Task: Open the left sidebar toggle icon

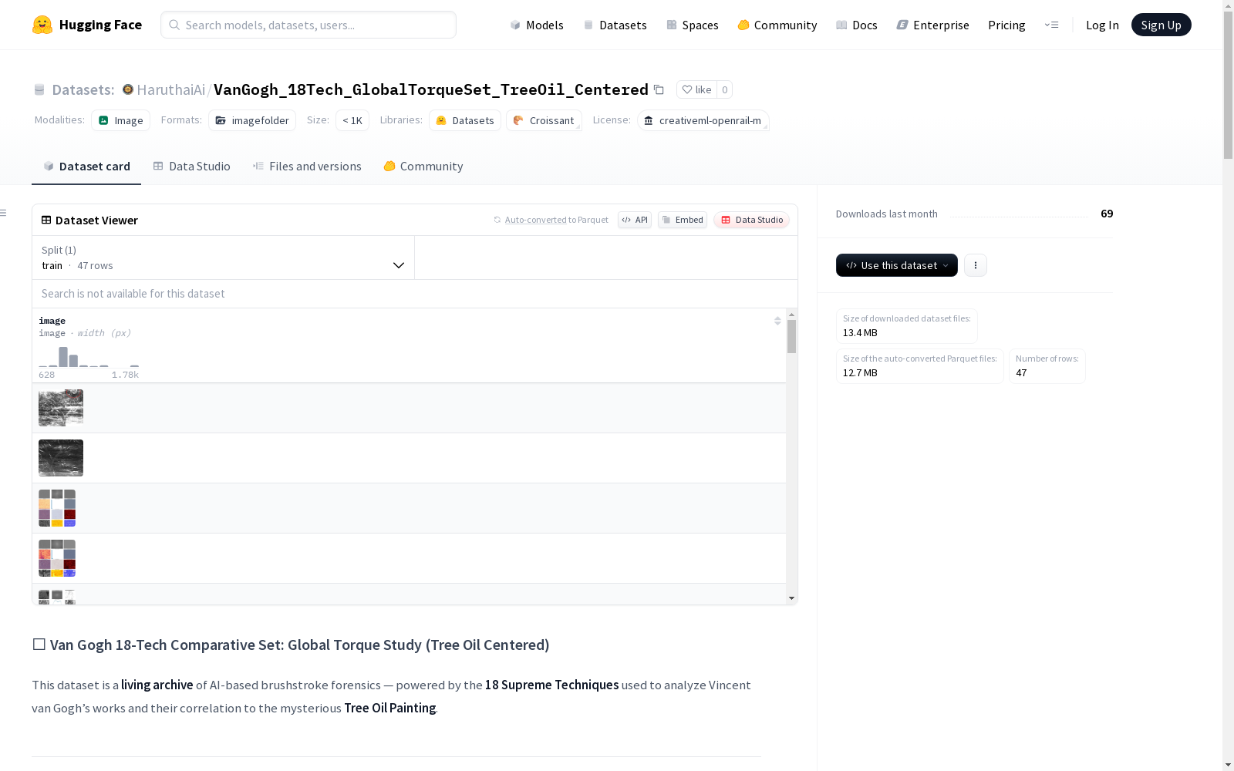Action: (x=4, y=213)
